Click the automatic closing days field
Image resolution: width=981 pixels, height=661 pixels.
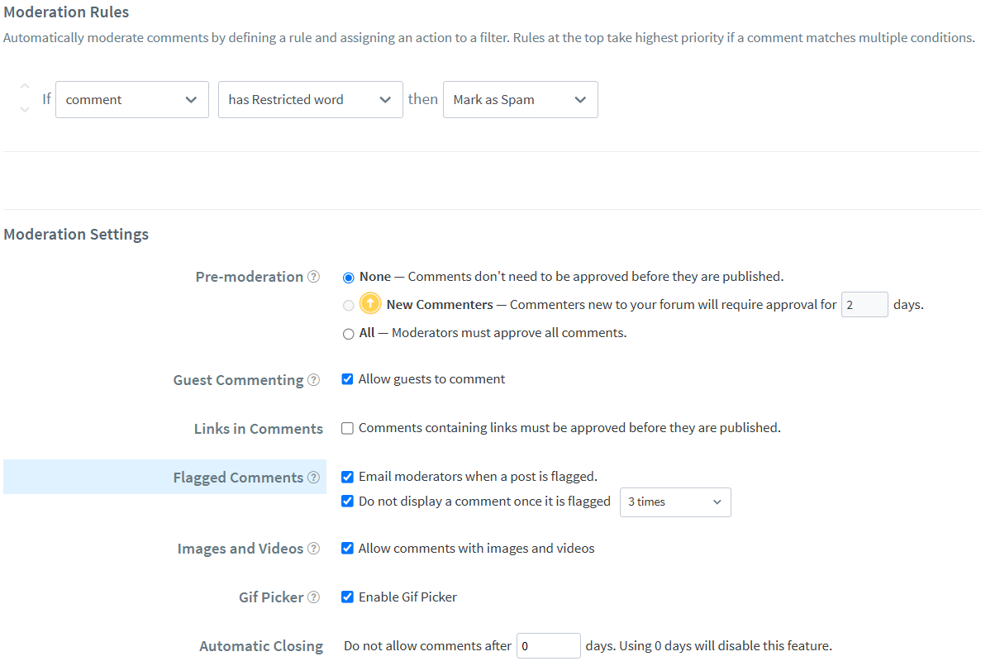(x=549, y=646)
